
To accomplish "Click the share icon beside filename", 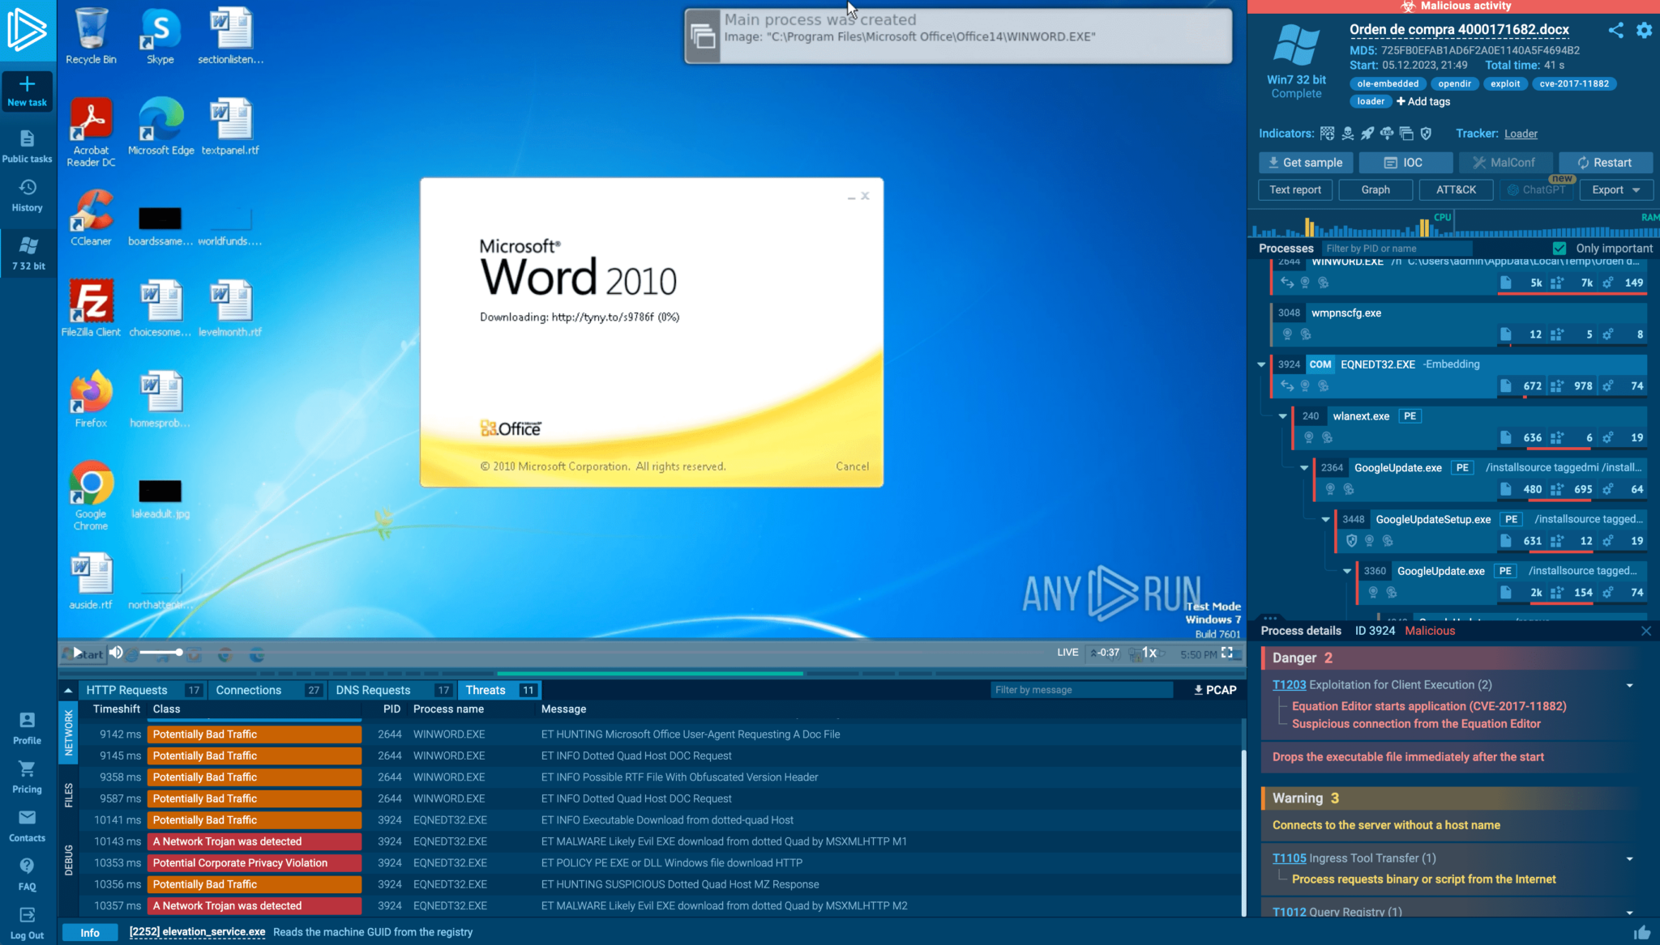I will click(x=1615, y=31).
